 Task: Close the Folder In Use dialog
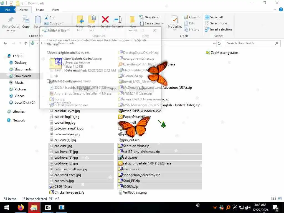[x=155, y=31]
